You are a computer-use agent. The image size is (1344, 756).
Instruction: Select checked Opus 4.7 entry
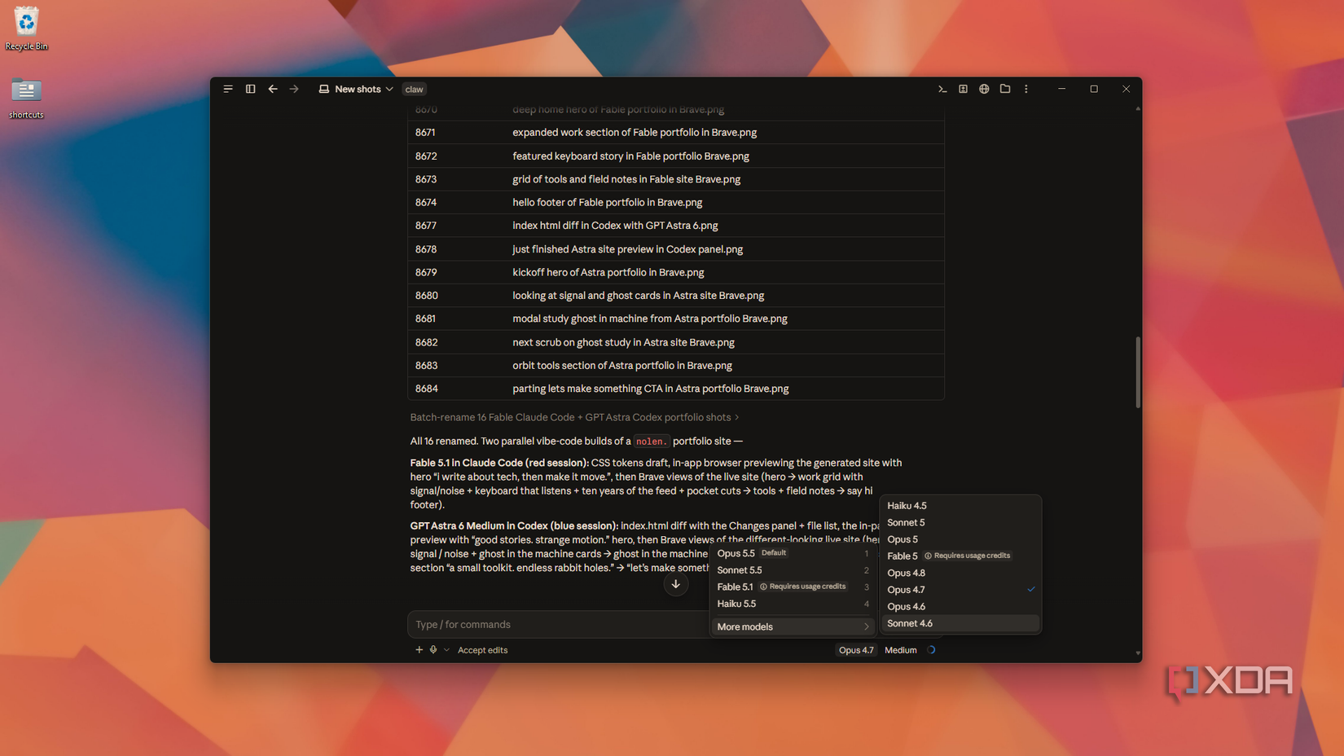tap(960, 590)
